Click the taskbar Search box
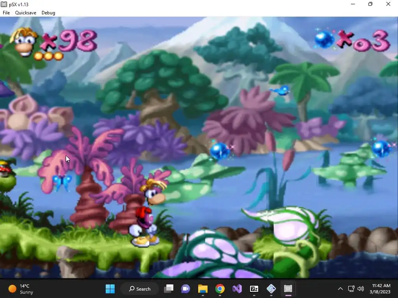 140,289
